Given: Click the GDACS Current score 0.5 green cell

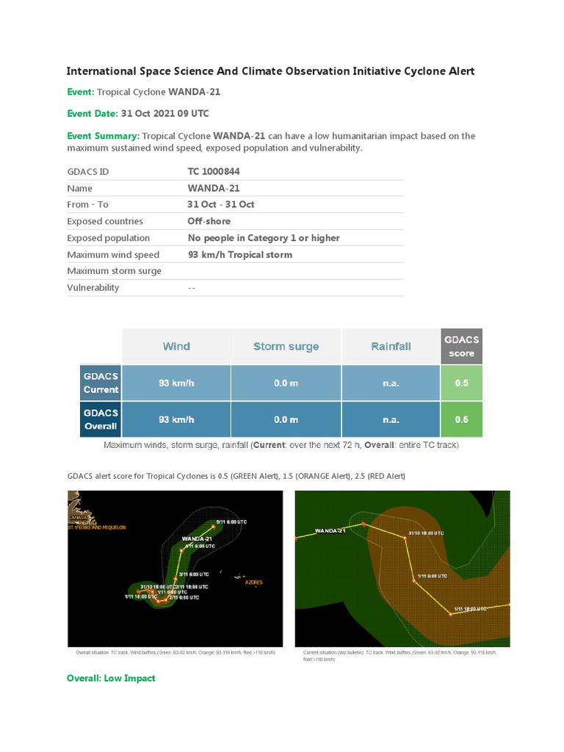Looking at the screenshot, I should click(461, 383).
